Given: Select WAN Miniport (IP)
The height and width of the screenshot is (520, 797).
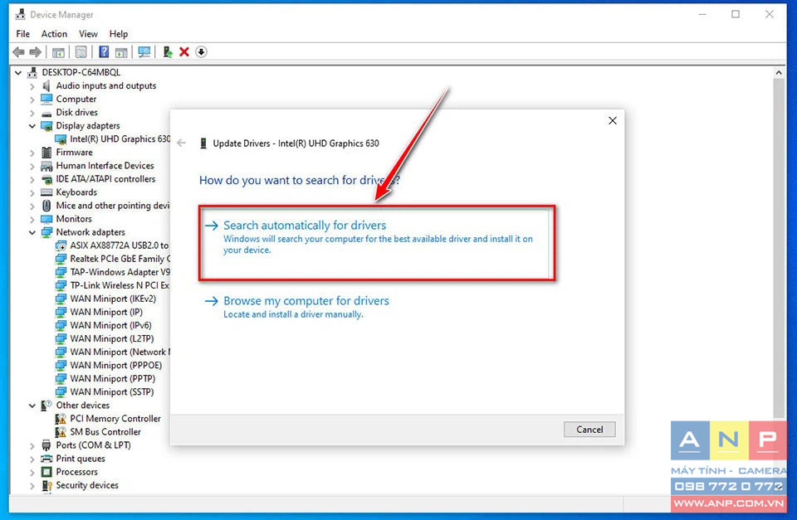Looking at the screenshot, I should click(106, 312).
